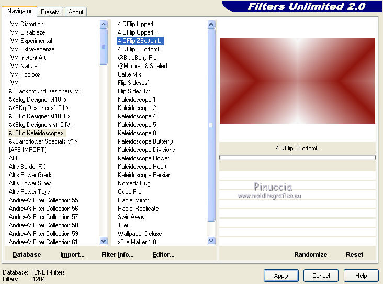The width and height of the screenshot is (383, 284).
Task: Choose Flip SidesLsf filter
Action: coord(133,83)
